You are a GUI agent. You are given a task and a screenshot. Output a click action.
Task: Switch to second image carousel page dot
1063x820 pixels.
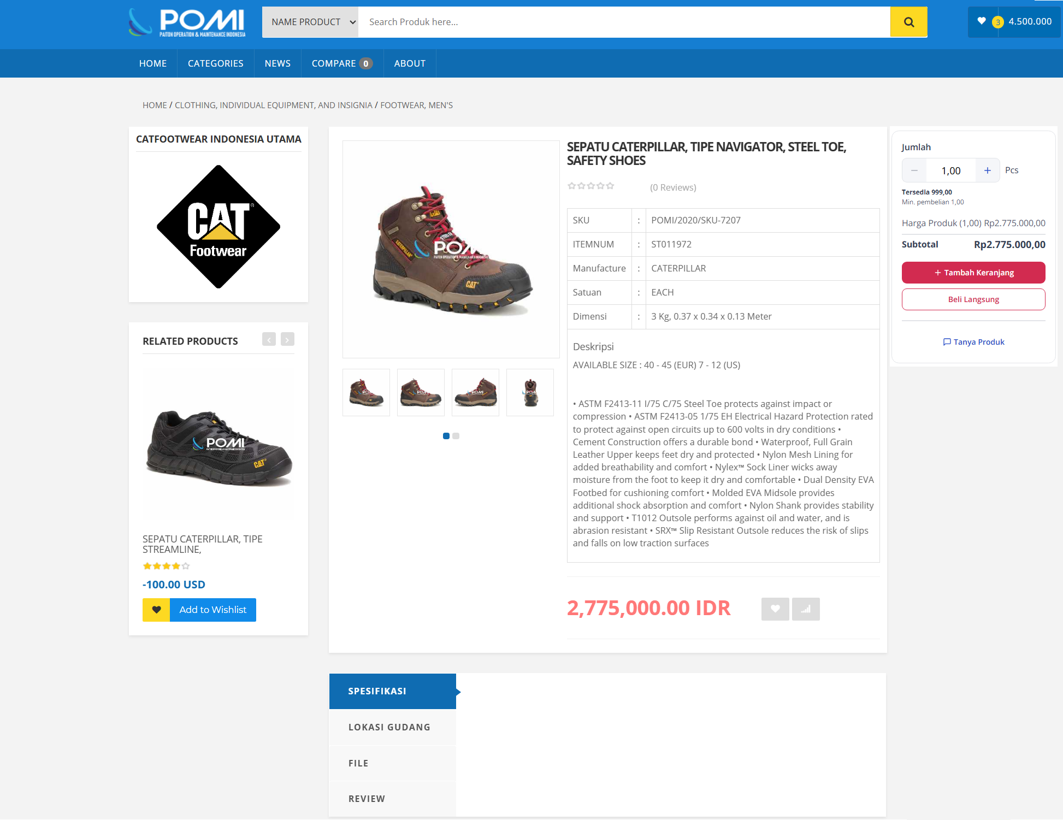(456, 436)
